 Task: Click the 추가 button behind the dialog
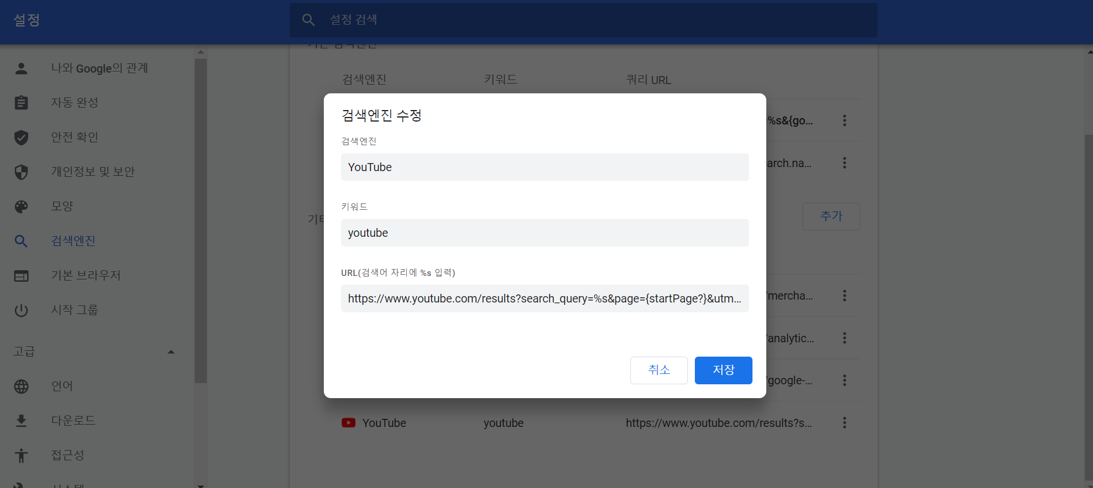(831, 217)
